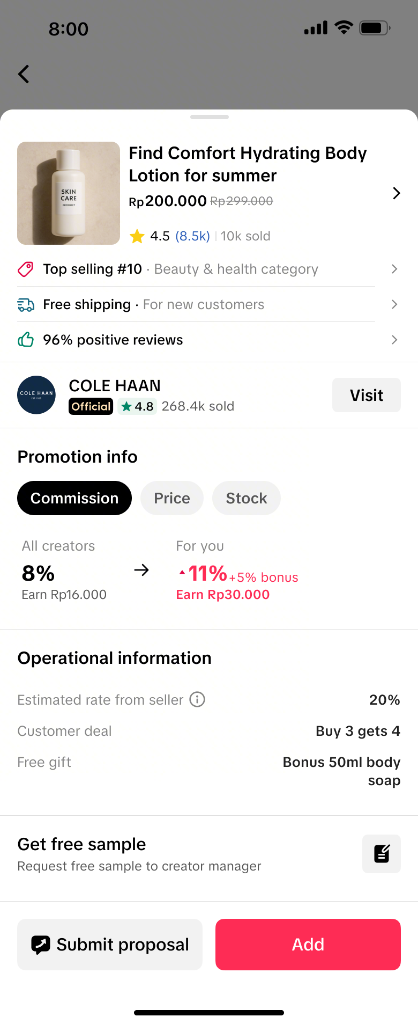Viewport: 418px width, 1024px height.
Task: Expand the Top selling #10 row
Action: coord(394,269)
